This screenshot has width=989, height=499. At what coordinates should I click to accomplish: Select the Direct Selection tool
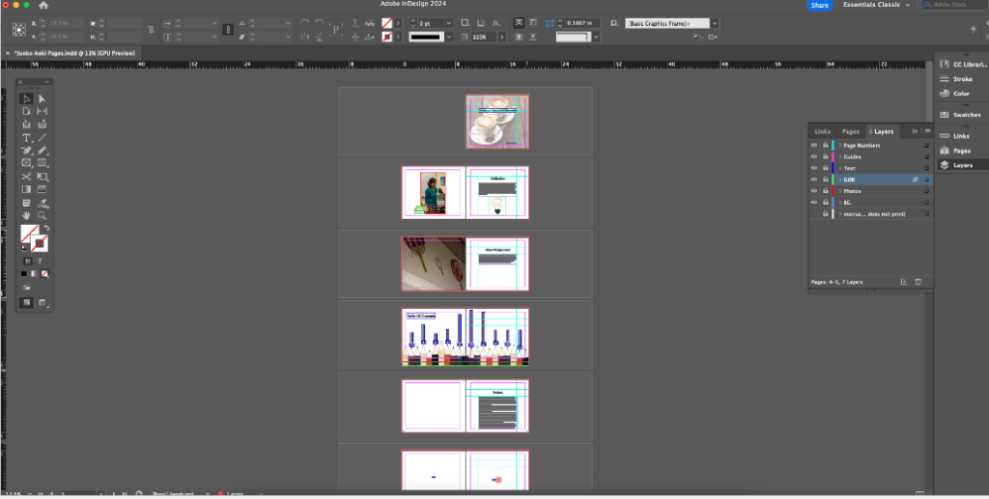[42, 98]
